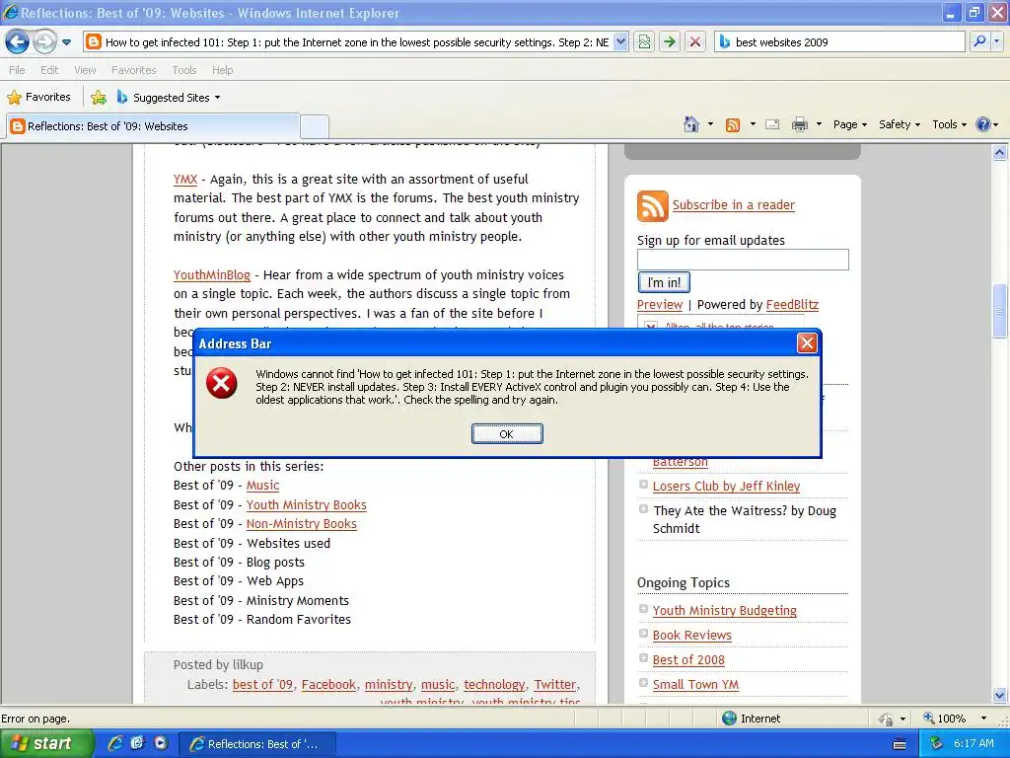This screenshot has width=1010, height=758.
Task: Click the Windows Start button
Action: (x=45, y=744)
